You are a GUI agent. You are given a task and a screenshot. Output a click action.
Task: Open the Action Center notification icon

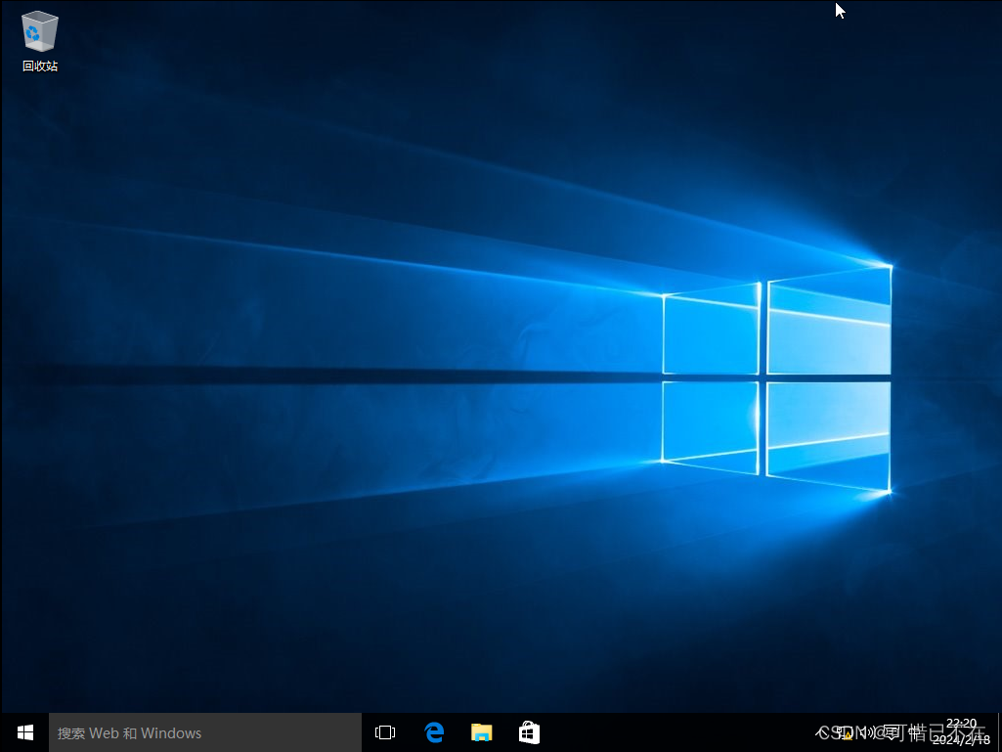[x=891, y=732]
